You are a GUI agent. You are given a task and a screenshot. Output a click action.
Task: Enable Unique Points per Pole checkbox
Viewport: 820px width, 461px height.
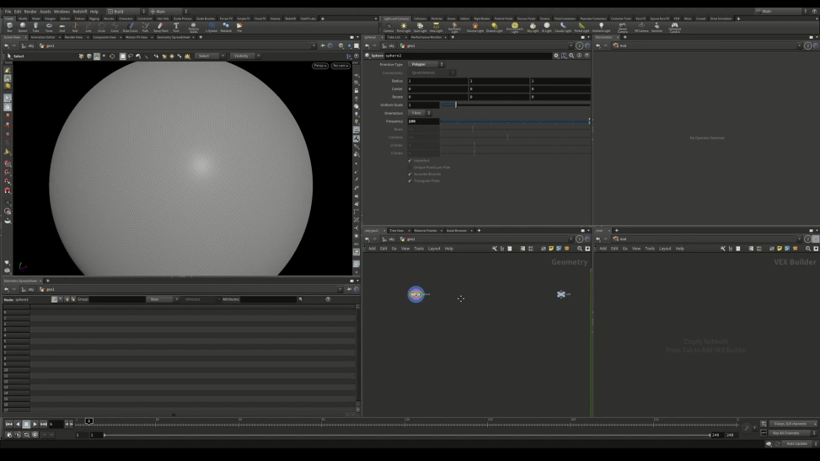(410, 168)
